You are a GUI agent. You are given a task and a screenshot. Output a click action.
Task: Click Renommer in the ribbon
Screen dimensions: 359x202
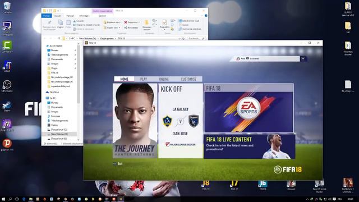[131, 27]
